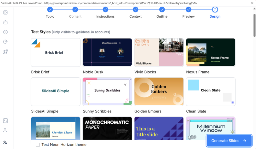Open the help question mark icon
The height and width of the screenshot is (149, 256).
point(5,32)
